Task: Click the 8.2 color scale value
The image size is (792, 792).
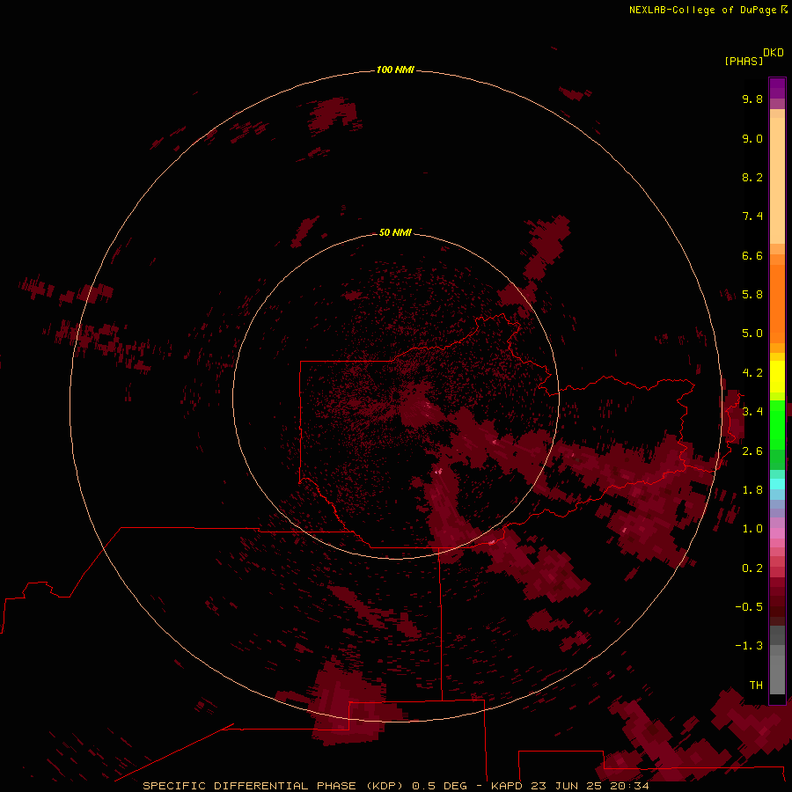Action: pyautogui.click(x=752, y=177)
